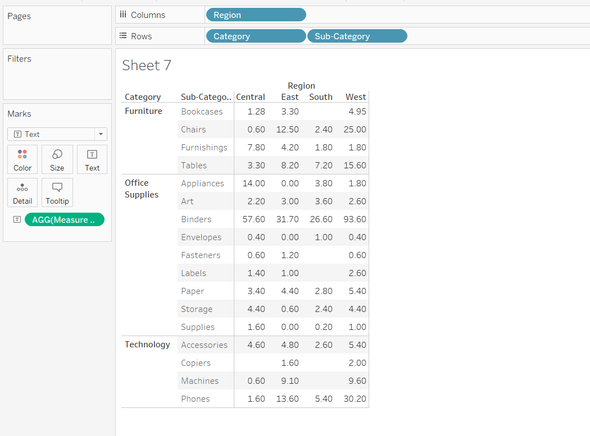The image size is (590, 436).
Task: Click the Chairs East value 12.50
Action: [288, 130]
